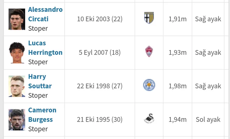Open Cameron Burgess player profile link
The height and width of the screenshot is (139, 230).
coord(42,115)
